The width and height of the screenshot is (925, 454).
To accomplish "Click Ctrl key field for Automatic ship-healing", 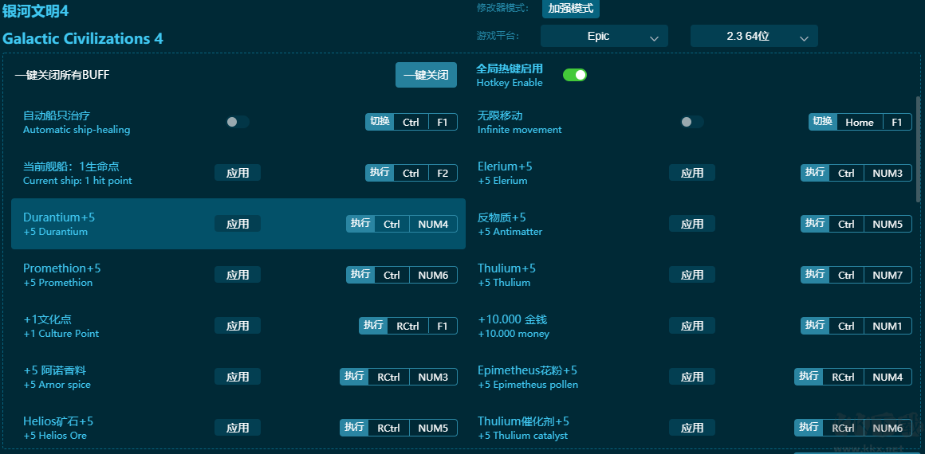I will (411, 122).
